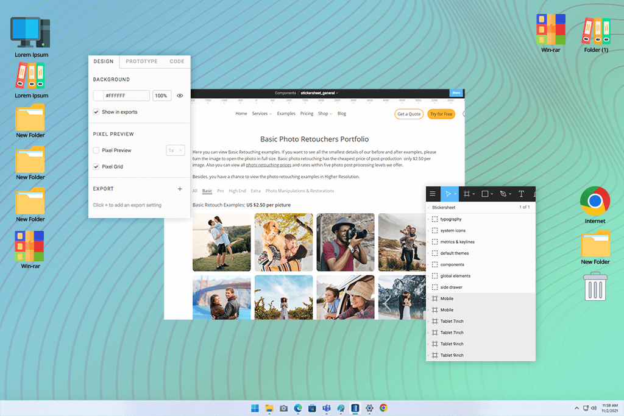
Task: Open the couple-embracing-on-hill photo thumbnail
Action: [x=222, y=242]
